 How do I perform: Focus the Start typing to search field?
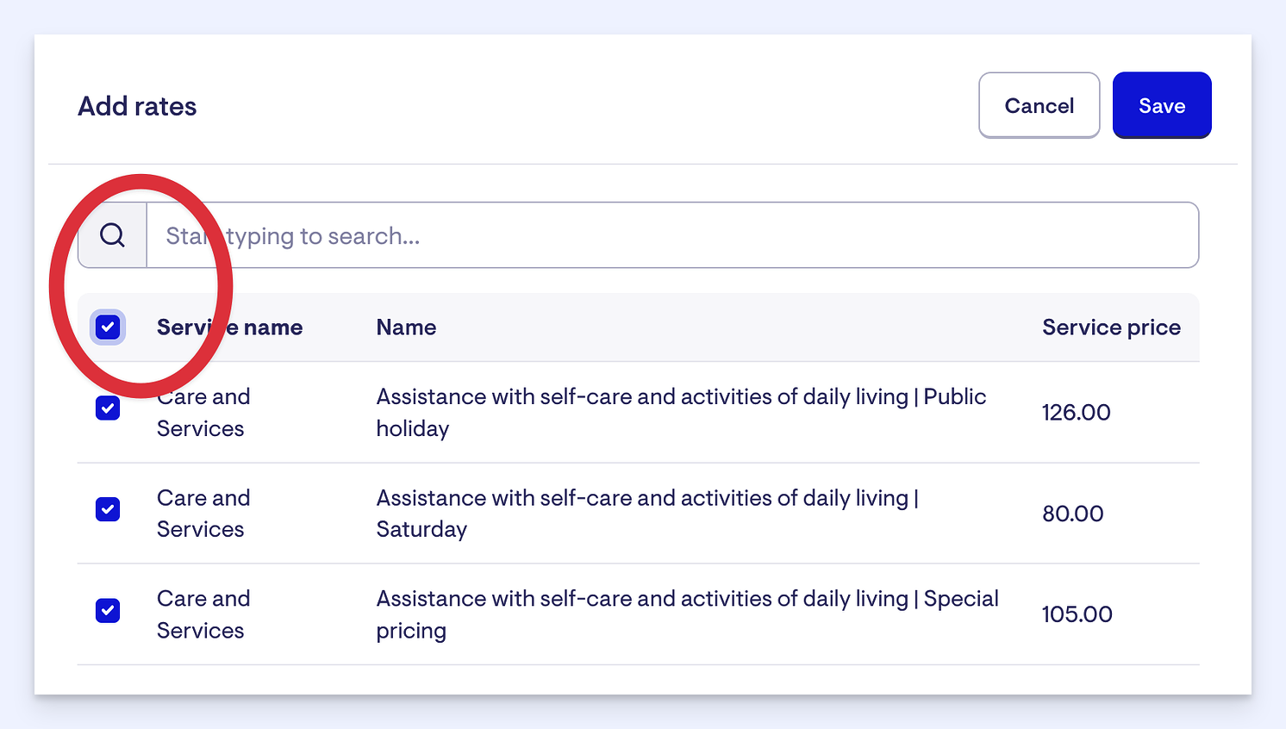coord(672,235)
